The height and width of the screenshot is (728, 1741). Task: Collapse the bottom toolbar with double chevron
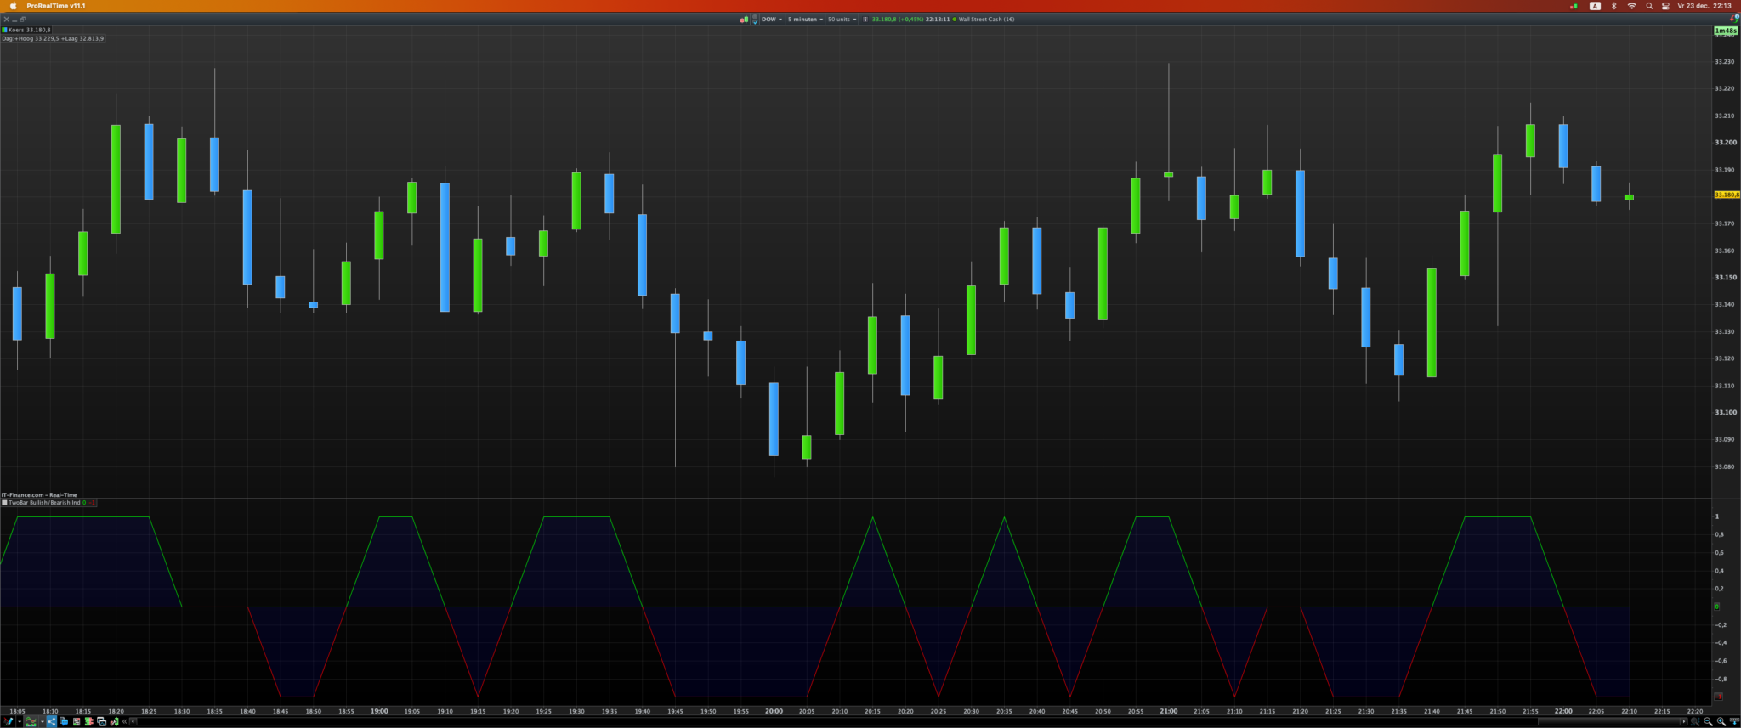125,721
